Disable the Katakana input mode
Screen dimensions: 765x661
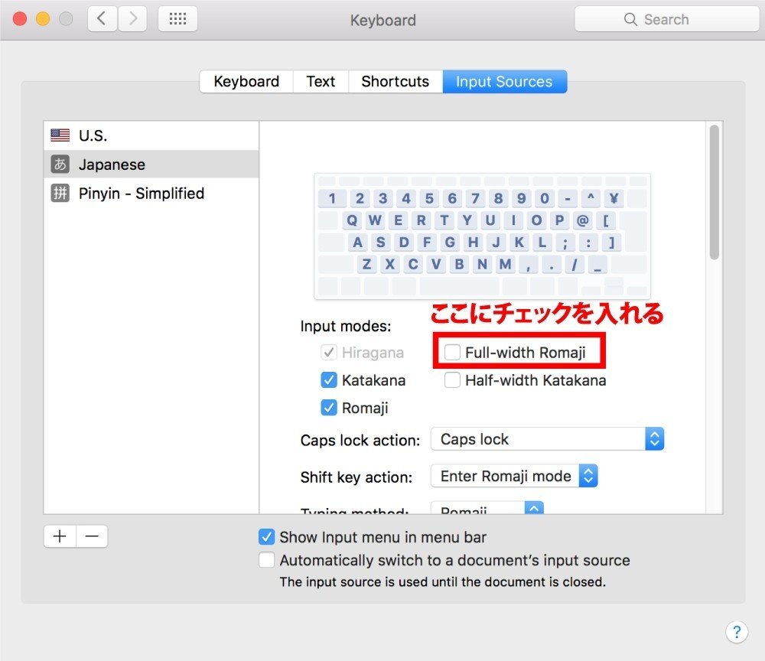(x=329, y=379)
